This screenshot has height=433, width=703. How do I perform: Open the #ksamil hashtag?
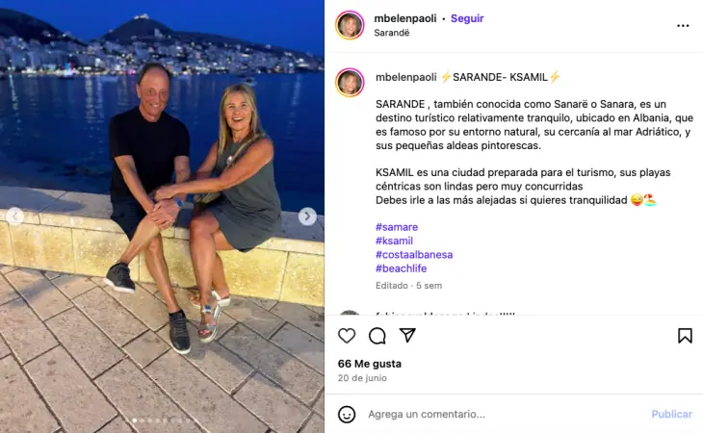(x=394, y=241)
